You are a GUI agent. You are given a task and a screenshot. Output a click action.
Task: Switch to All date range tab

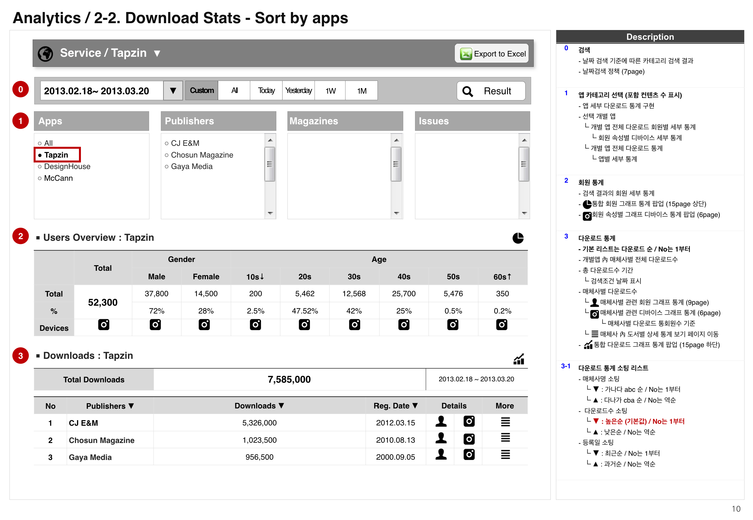click(234, 91)
